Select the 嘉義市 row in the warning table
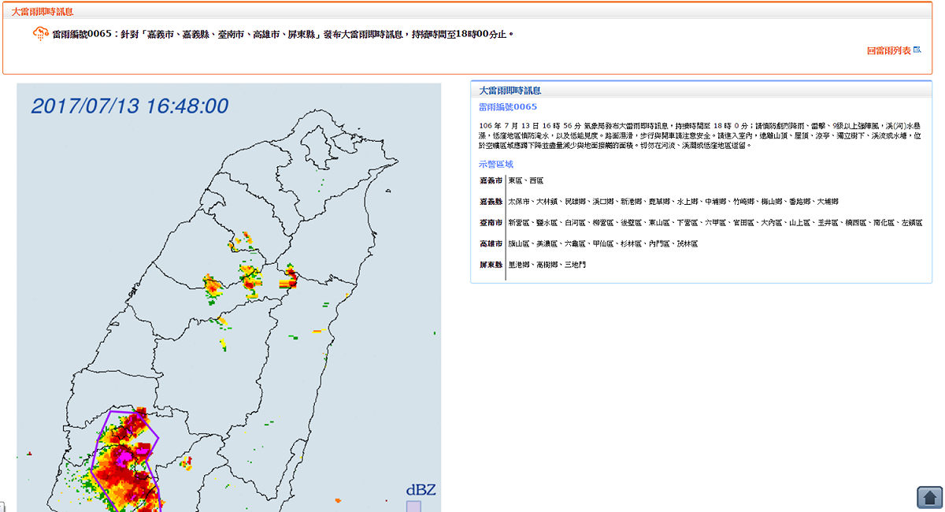The height and width of the screenshot is (512, 945). coord(701,180)
